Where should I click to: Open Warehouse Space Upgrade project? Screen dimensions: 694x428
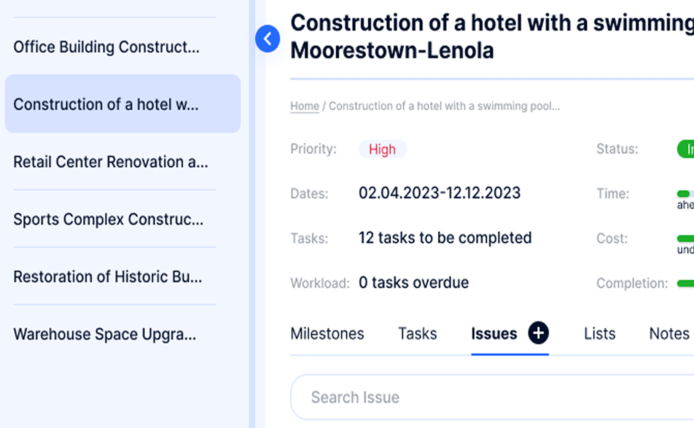(105, 334)
